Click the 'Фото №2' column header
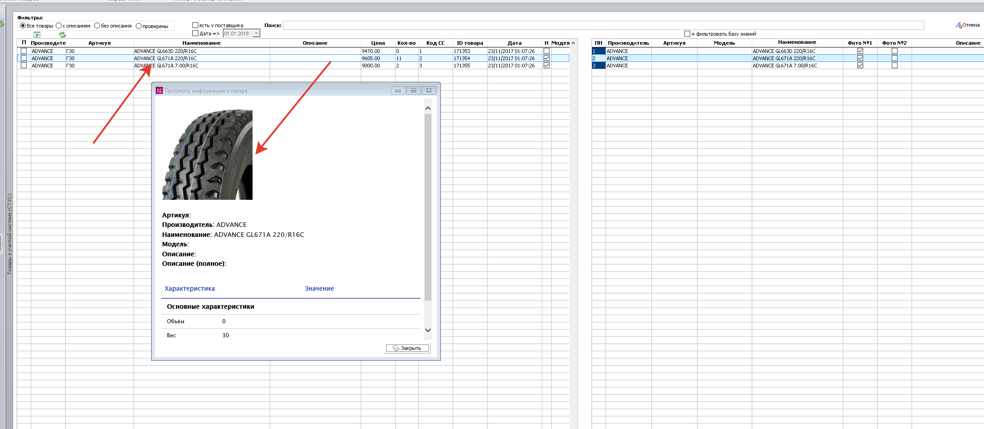 click(894, 43)
